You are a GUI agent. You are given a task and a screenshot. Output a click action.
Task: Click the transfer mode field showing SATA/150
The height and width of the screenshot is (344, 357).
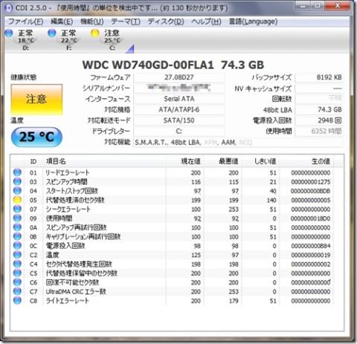pyautogui.click(x=179, y=120)
